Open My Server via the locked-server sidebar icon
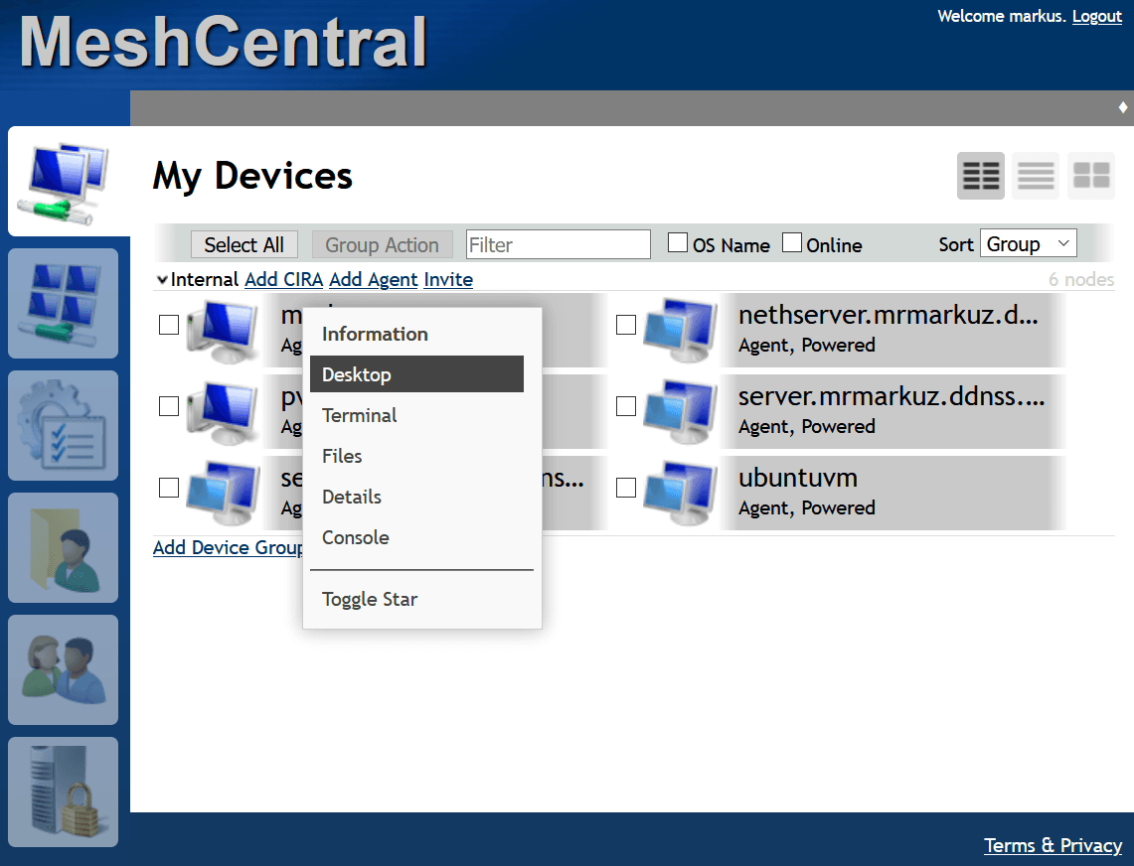 [x=63, y=792]
